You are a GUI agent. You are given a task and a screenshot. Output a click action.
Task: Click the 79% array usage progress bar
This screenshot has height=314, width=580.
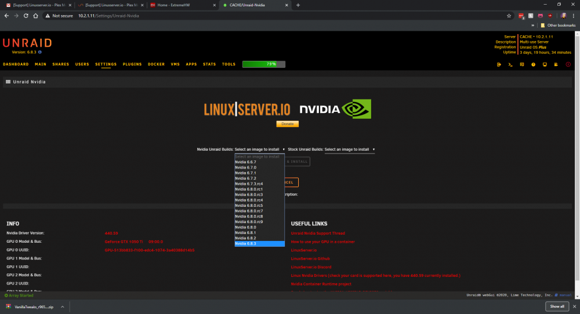click(x=264, y=64)
